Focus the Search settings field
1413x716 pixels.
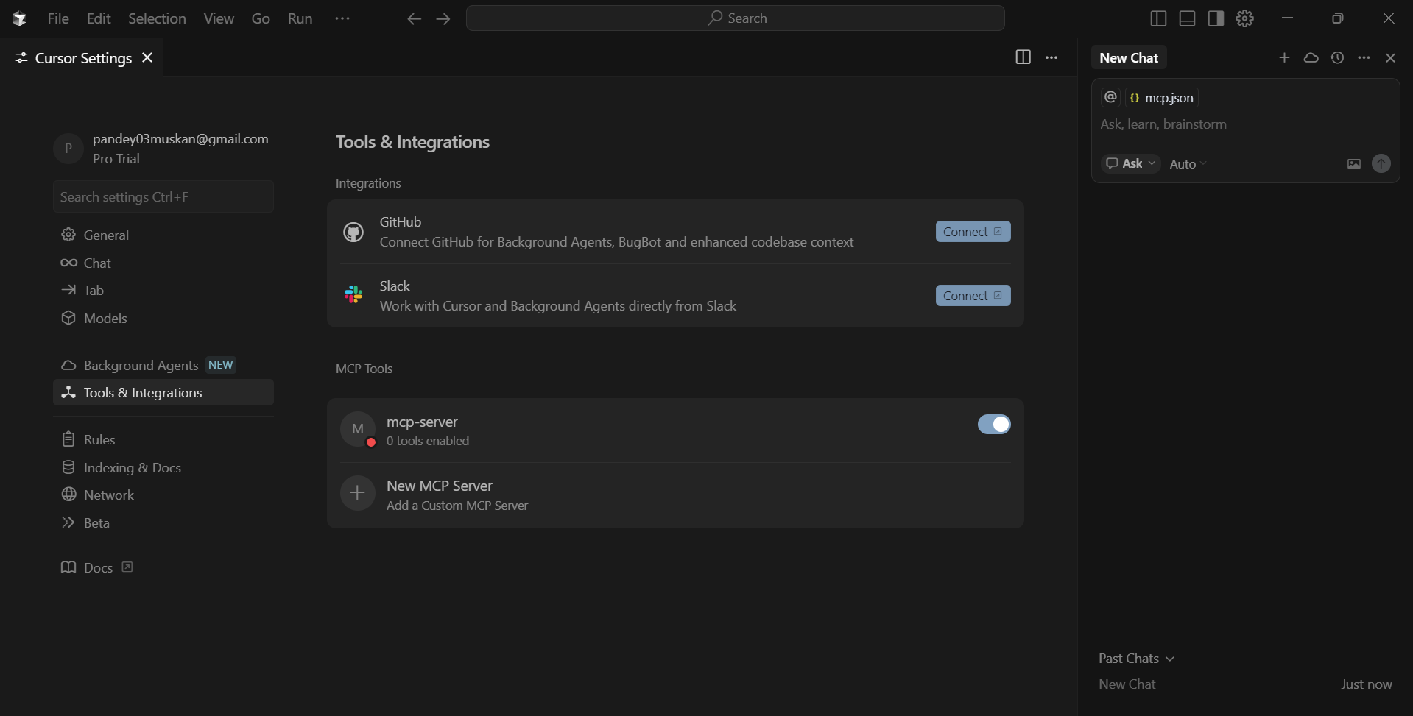pyautogui.click(x=163, y=196)
